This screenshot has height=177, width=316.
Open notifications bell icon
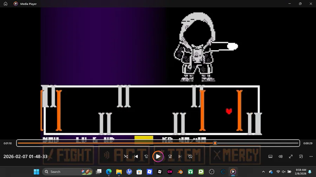[310, 172]
